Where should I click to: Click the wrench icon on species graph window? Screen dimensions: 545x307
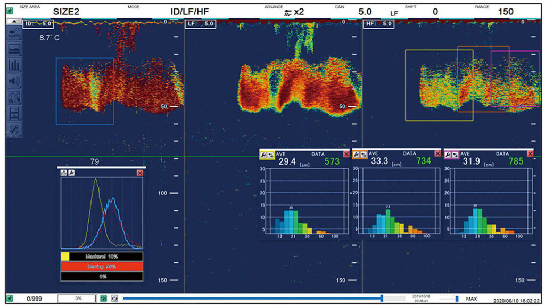coord(71,173)
